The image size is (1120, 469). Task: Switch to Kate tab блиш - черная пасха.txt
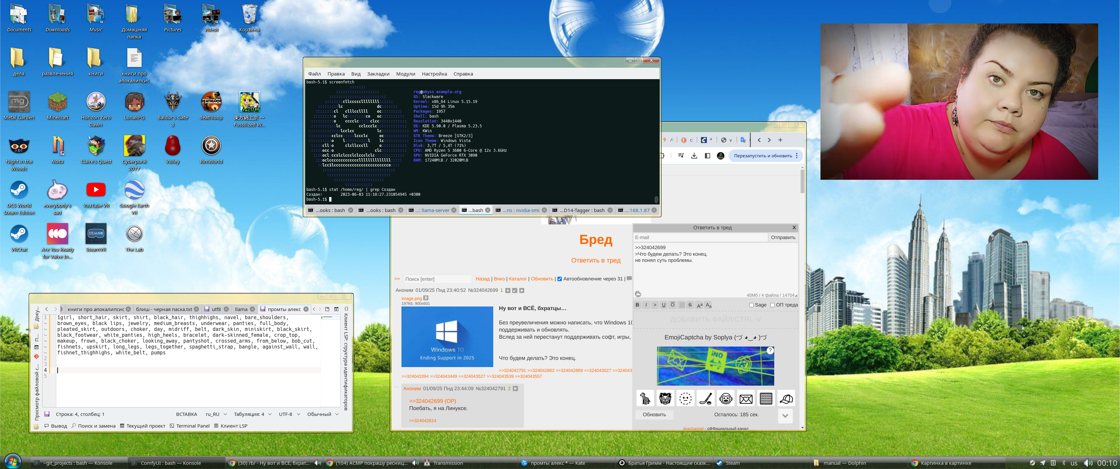(167, 309)
